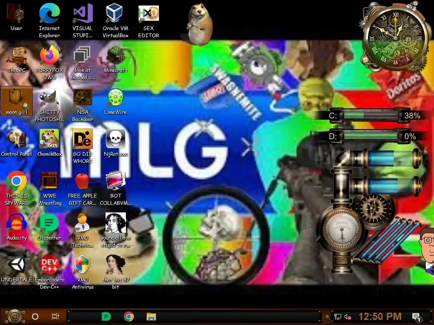Open the VISUAL STUPI... Visual Studio shortcut
Screen dimensions: 434x325
point(83,21)
